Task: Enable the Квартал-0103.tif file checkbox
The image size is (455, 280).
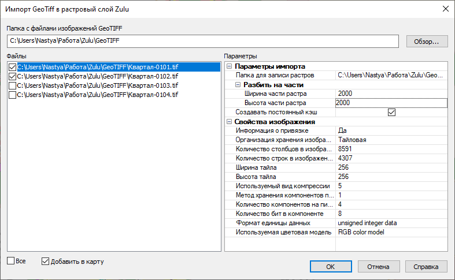Action: click(12, 85)
